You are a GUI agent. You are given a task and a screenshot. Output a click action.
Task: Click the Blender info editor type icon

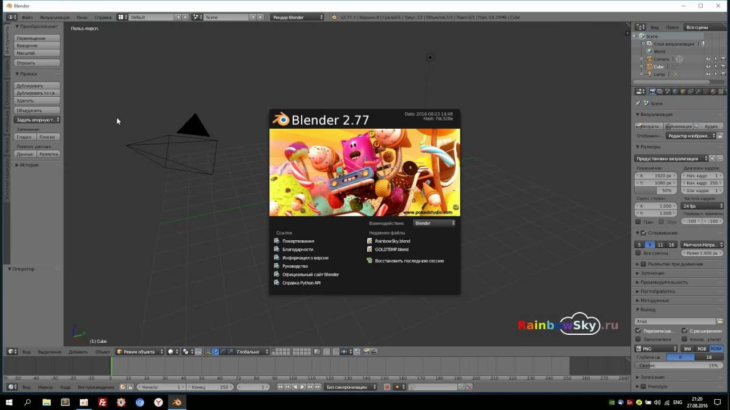pos(11,17)
